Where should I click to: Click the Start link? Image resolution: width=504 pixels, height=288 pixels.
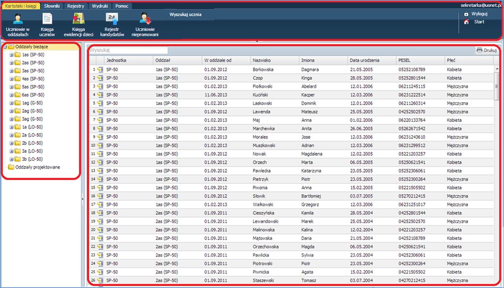click(479, 22)
